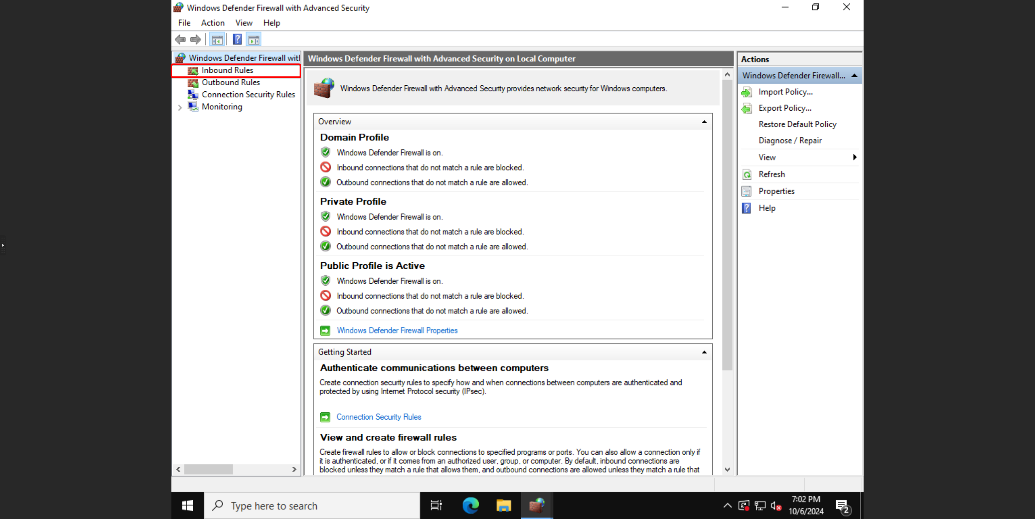Collapse the Getting Started section
The image size is (1035, 519).
tap(704, 352)
